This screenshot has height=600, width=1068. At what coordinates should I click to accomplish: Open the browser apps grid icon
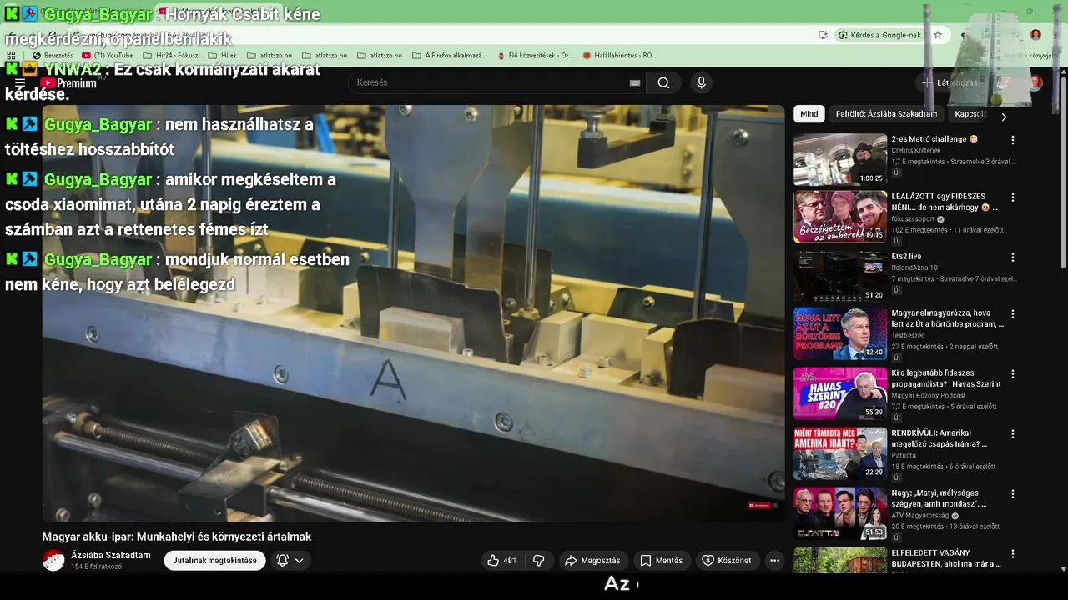11,56
